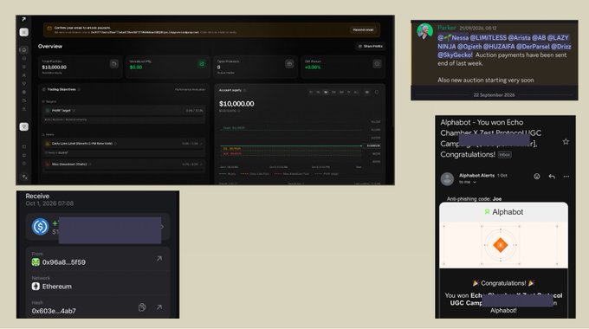The width and height of the screenshot is (589, 329).
Task: Click the hash 0x603e...4ab7
Action: [x=54, y=311]
